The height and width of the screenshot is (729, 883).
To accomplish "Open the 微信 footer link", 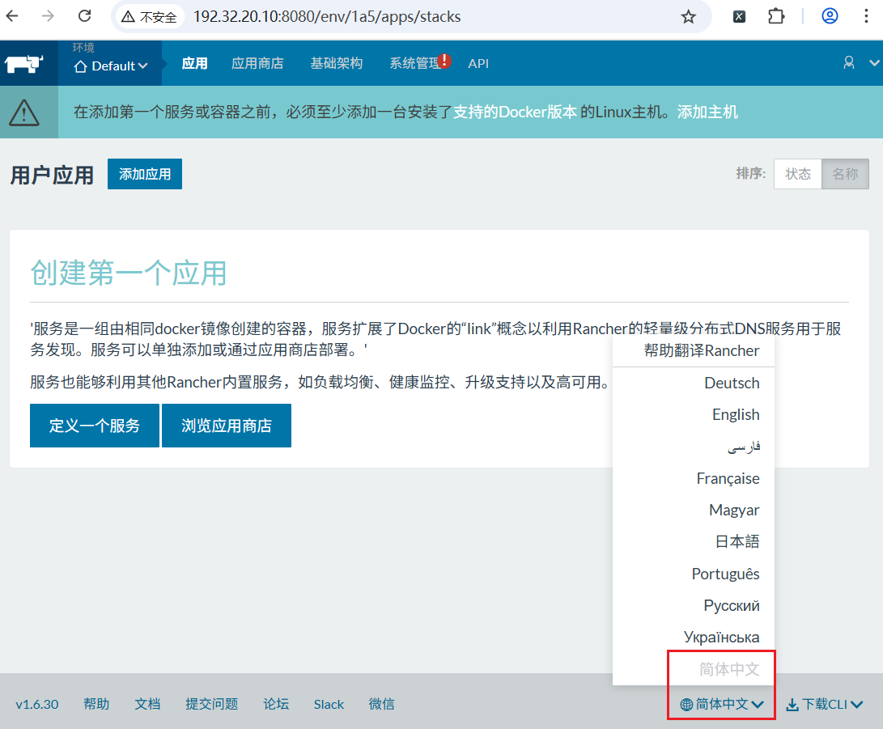I will (381, 704).
